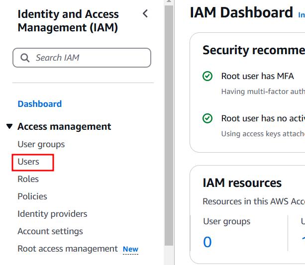Open User groups in the sidebar
The image size is (305, 265).
click(41, 144)
